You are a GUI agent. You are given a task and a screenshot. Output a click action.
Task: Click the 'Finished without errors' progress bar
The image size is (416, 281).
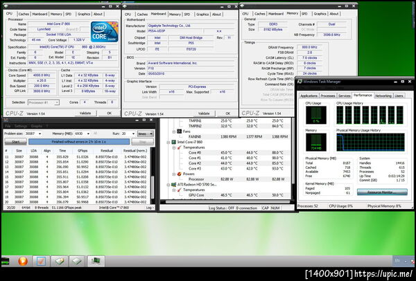pyautogui.click(x=79, y=142)
